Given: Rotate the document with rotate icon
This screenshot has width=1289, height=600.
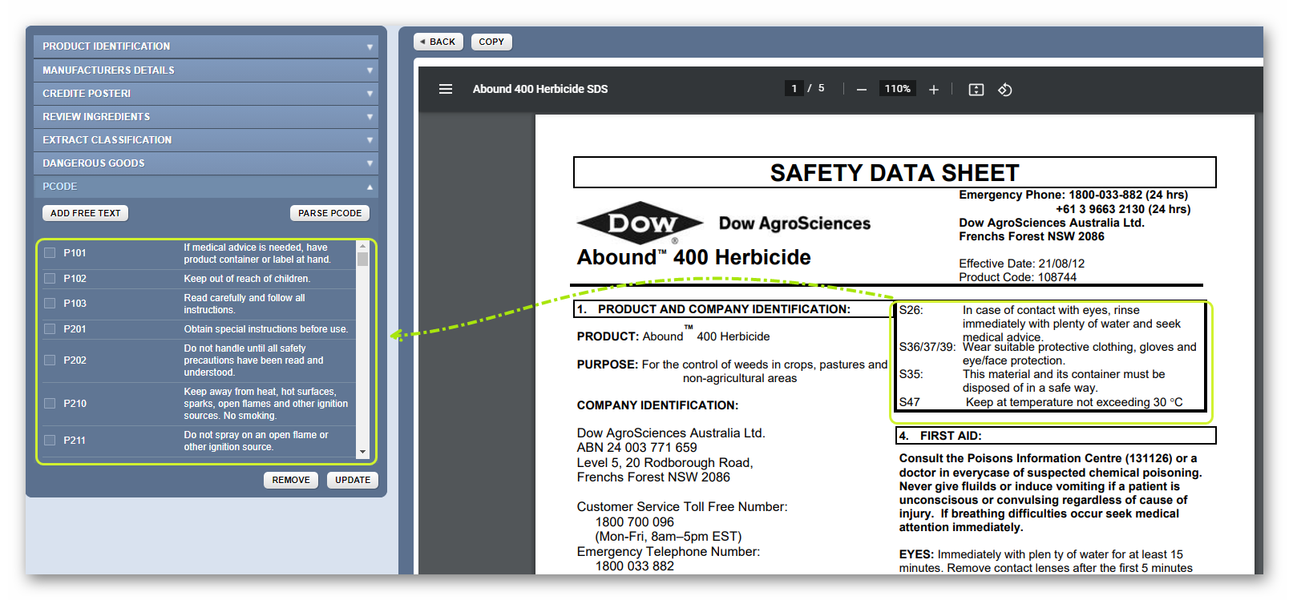Looking at the screenshot, I should click(1005, 90).
